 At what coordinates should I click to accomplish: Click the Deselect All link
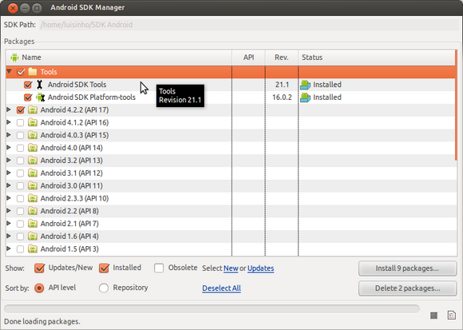221,288
